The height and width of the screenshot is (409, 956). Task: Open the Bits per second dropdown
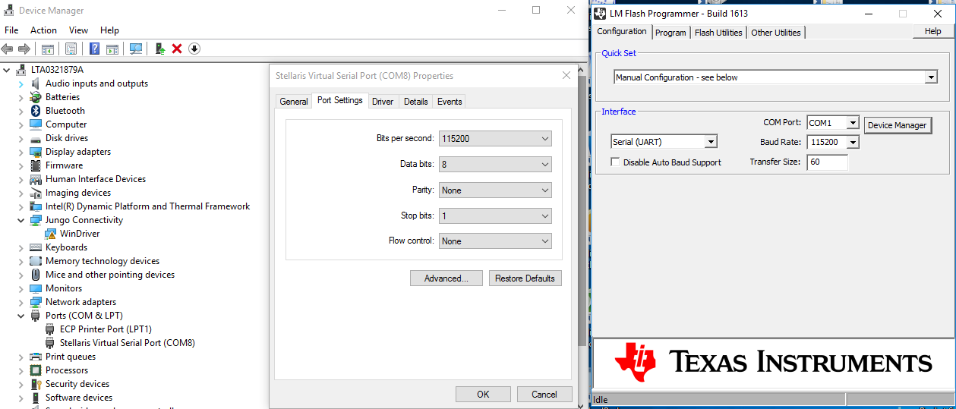pyautogui.click(x=495, y=139)
